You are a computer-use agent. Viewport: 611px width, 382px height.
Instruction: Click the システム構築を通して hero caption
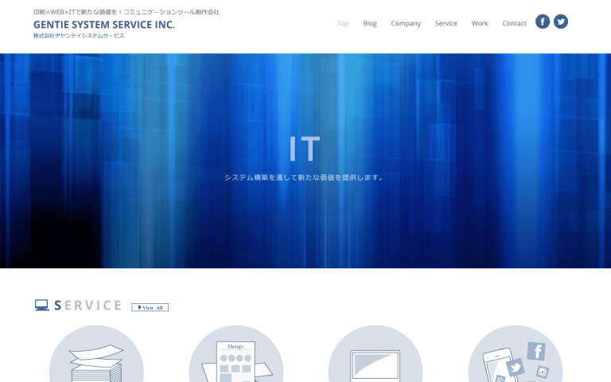click(x=304, y=177)
